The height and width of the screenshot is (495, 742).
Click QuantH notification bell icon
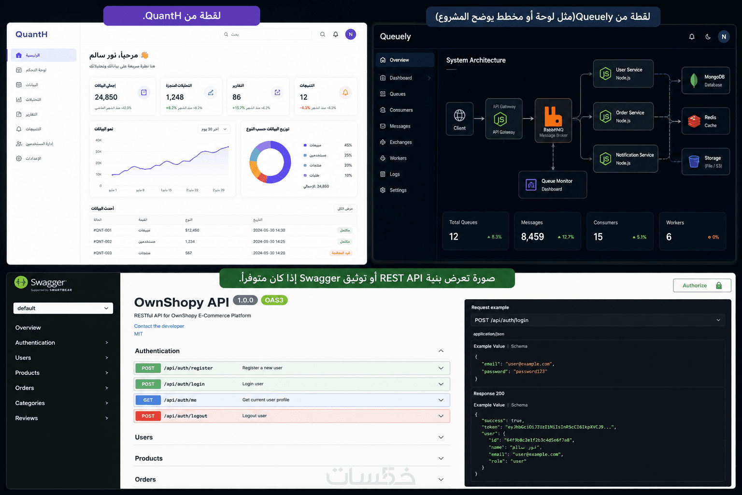[x=336, y=34]
